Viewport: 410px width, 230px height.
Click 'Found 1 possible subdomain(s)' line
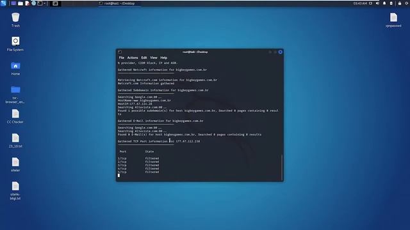click(198, 112)
